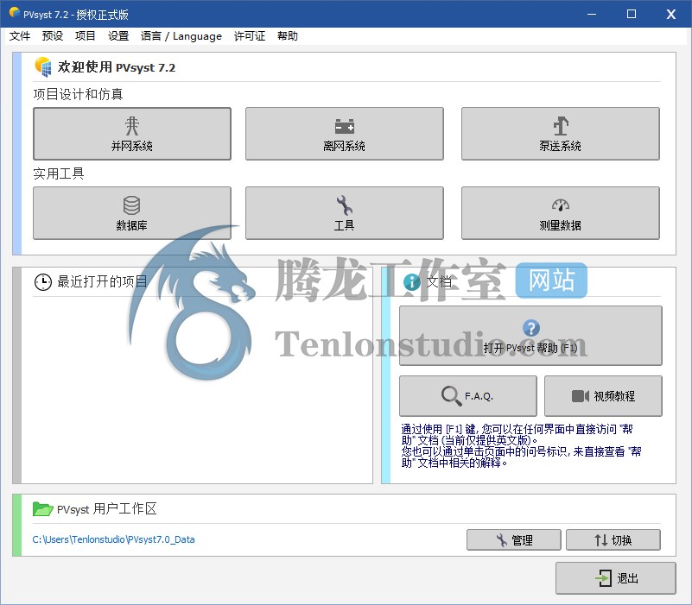The image size is (692, 605).
Task: Maximize the PVsyst window
Action: [x=632, y=14]
